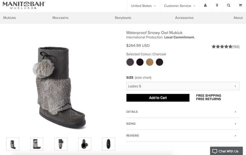Select the Charcoal colour swatch
246x155 pixels.
tap(130, 62)
